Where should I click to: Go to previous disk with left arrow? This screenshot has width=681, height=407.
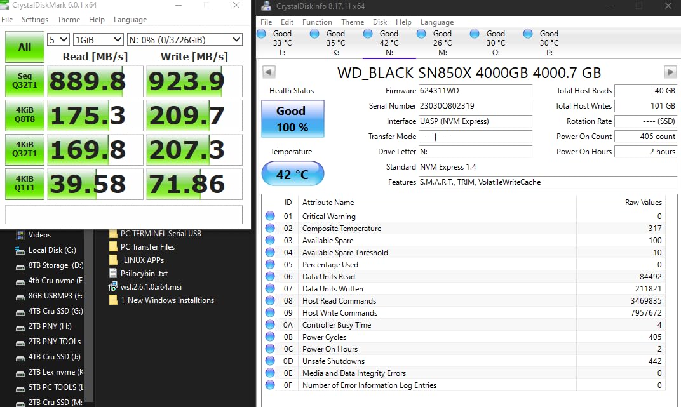pyautogui.click(x=269, y=72)
